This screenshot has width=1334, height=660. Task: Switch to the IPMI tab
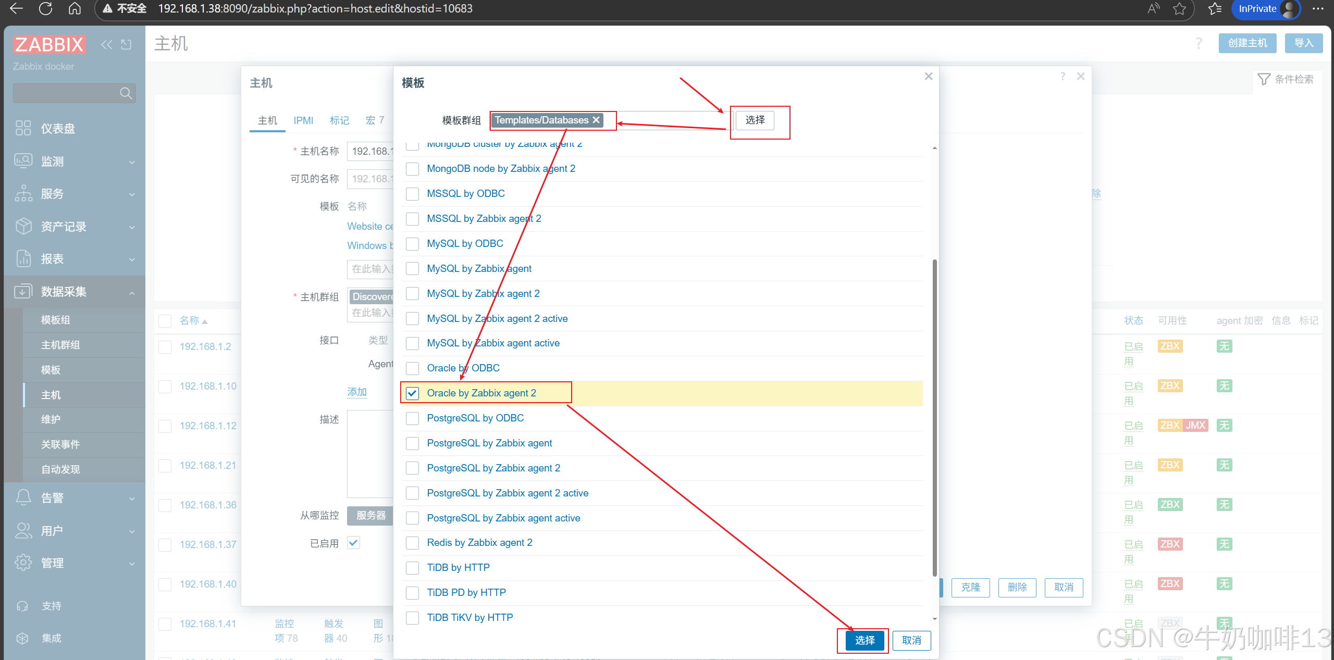pos(303,120)
